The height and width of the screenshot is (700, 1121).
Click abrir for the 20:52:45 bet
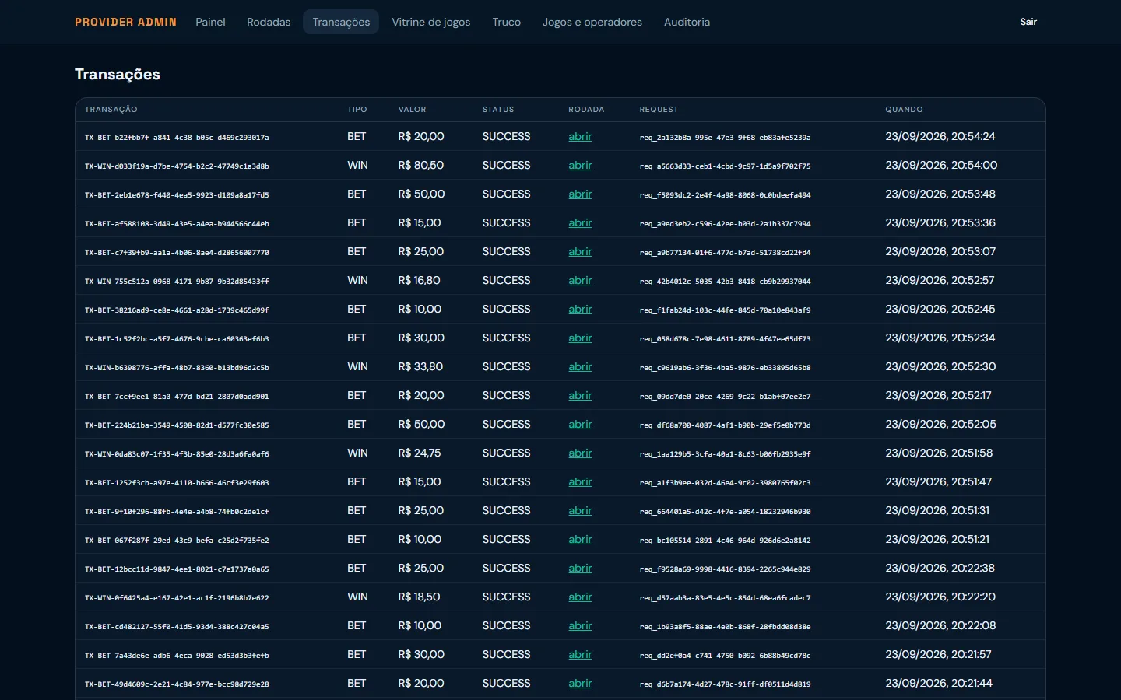point(580,309)
